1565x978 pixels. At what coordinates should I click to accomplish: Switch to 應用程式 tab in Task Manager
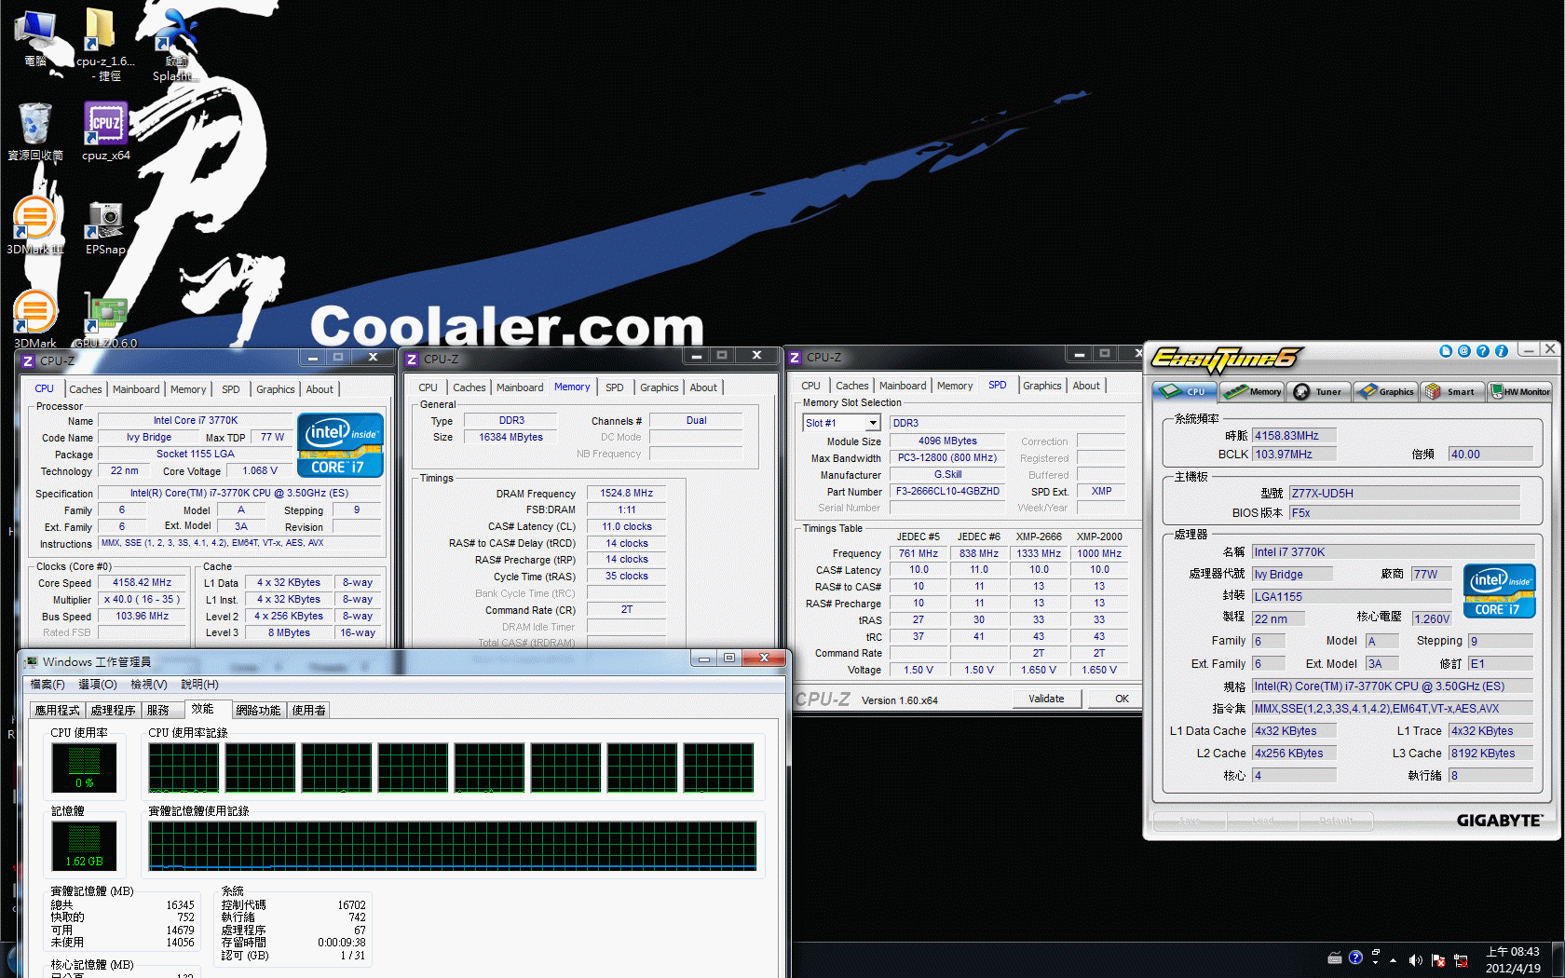coord(57,710)
